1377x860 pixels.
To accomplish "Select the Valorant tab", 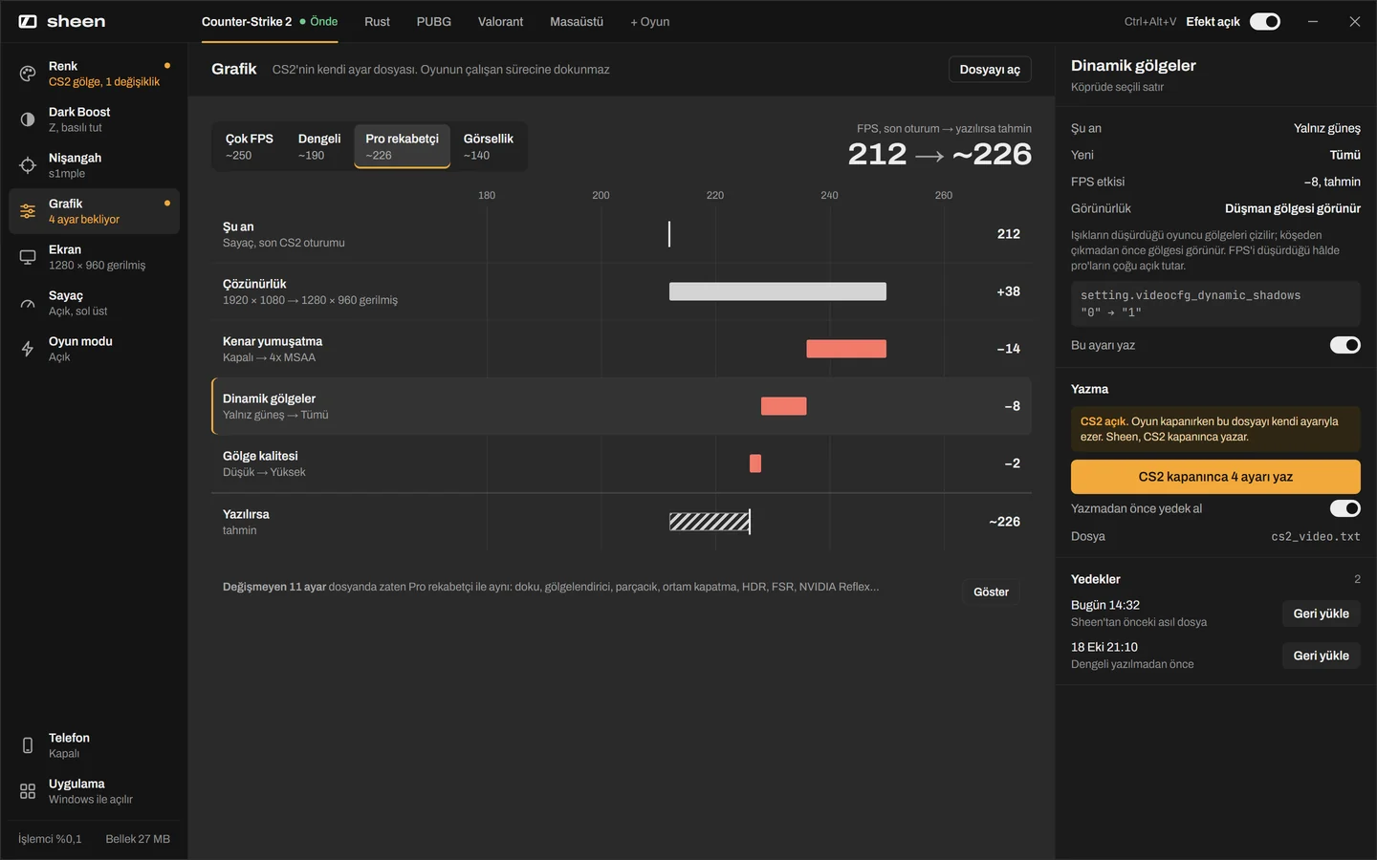I will tap(500, 21).
